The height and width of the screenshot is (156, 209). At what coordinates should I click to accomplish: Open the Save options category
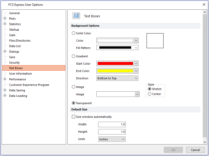pyautogui.click(x=12, y=57)
